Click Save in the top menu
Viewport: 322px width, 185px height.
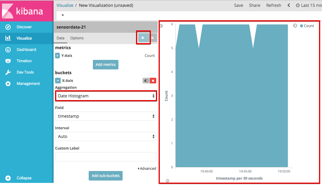click(239, 5)
